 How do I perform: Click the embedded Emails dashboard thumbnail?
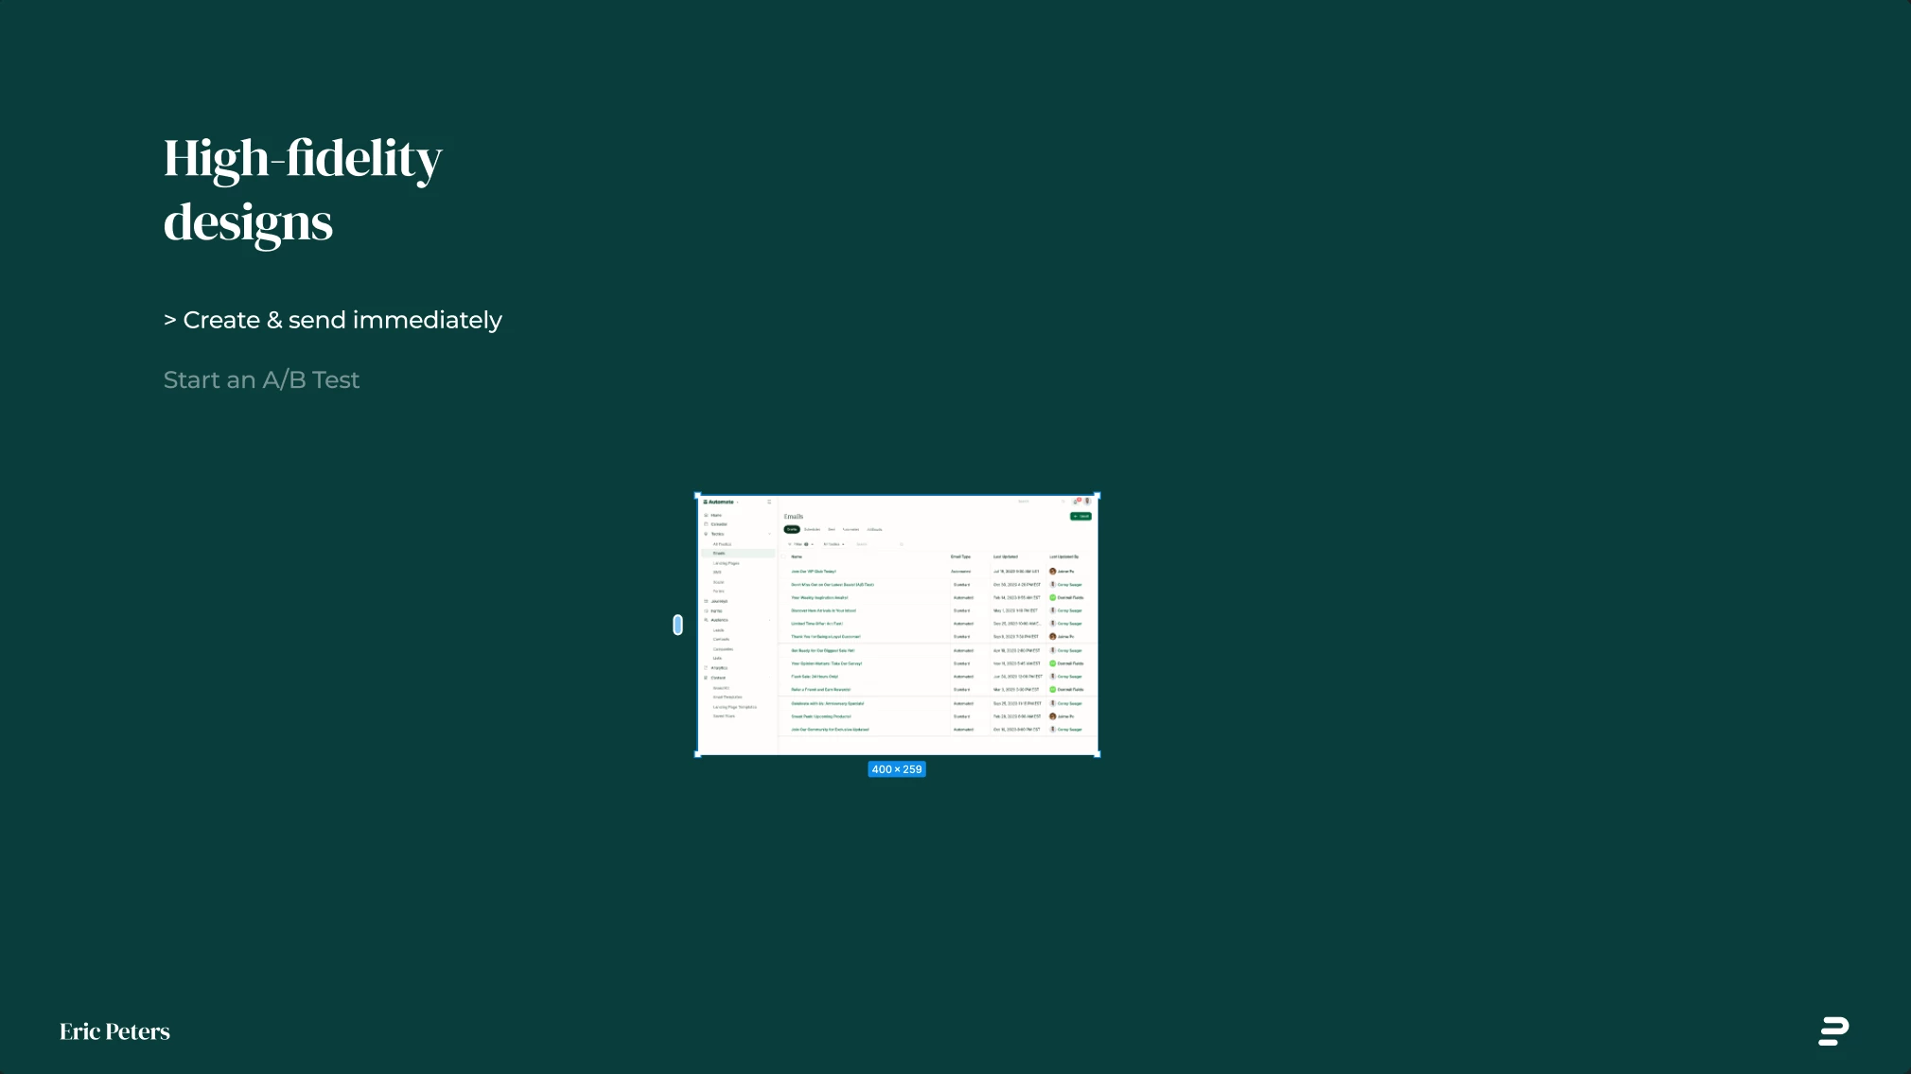point(898,625)
